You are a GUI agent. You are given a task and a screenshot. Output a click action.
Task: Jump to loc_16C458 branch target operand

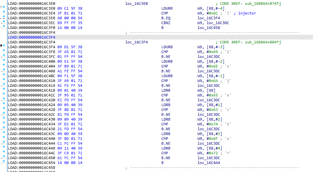pos(209,28)
